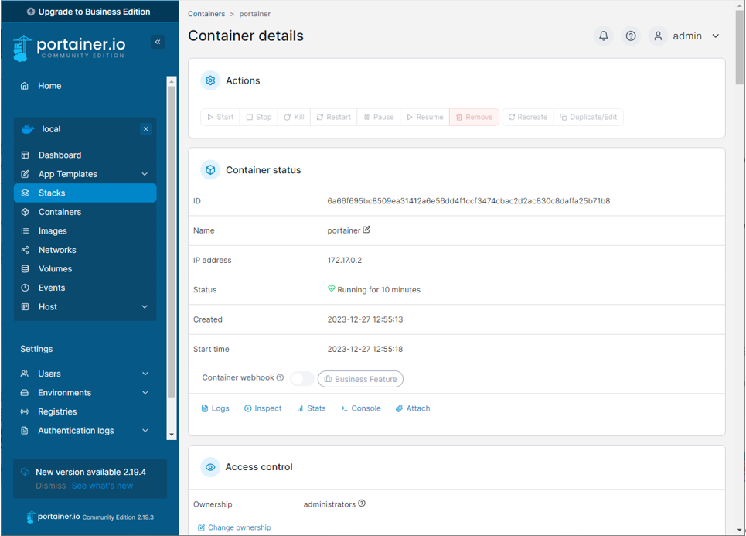Open Inspect for the container
The image size is (746, 536).
263,408
